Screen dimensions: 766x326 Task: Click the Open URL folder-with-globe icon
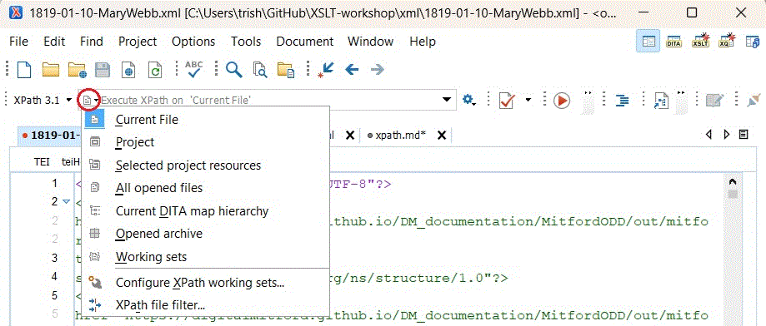(77, 70)
